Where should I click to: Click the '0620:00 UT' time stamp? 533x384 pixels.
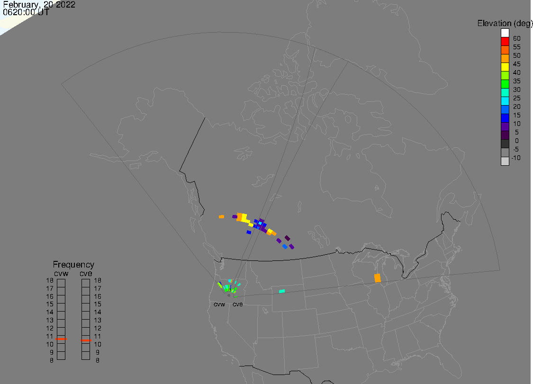(x=26, y=12)
